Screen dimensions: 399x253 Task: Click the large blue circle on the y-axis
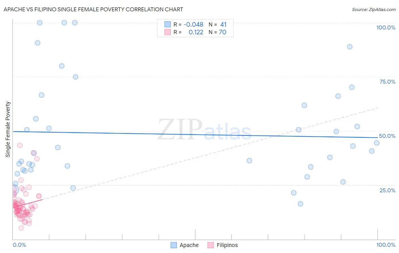[x=13, y=189]
